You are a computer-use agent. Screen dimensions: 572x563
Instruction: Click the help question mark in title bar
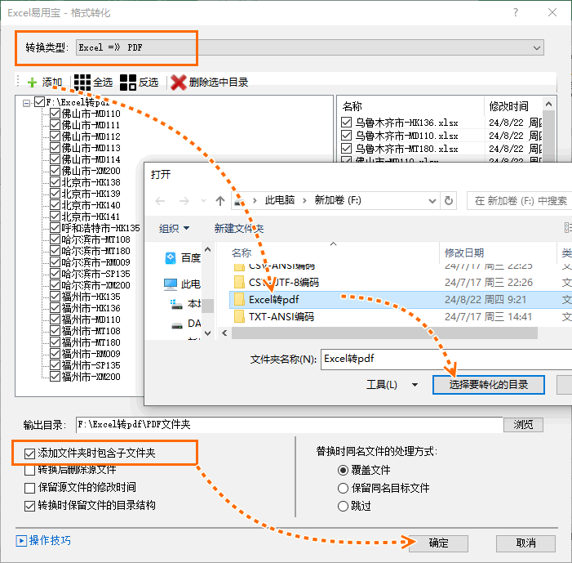515,13
